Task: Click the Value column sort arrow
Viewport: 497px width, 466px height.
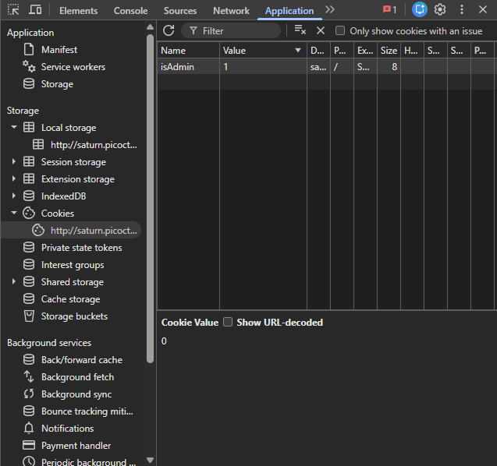Action: point(297,51)
